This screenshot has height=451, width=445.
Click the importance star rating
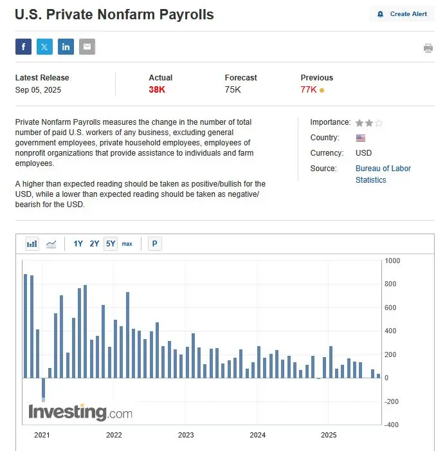(x=369, y=123)
